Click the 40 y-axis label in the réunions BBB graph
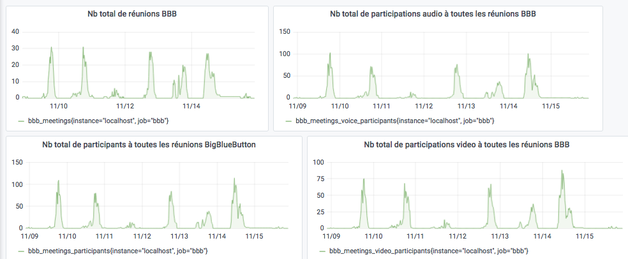Image resolution: width=628 pixels, height=259 pixels. point(15,32)
